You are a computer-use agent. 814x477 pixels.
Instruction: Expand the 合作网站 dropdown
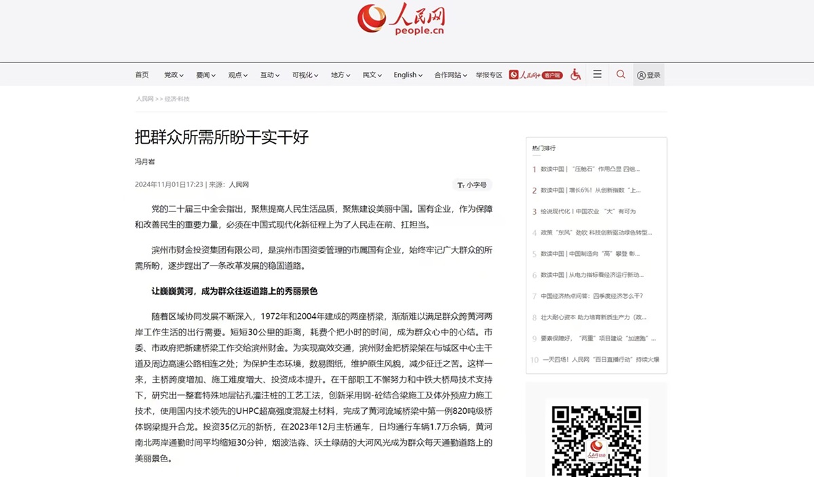click(450, 75)
